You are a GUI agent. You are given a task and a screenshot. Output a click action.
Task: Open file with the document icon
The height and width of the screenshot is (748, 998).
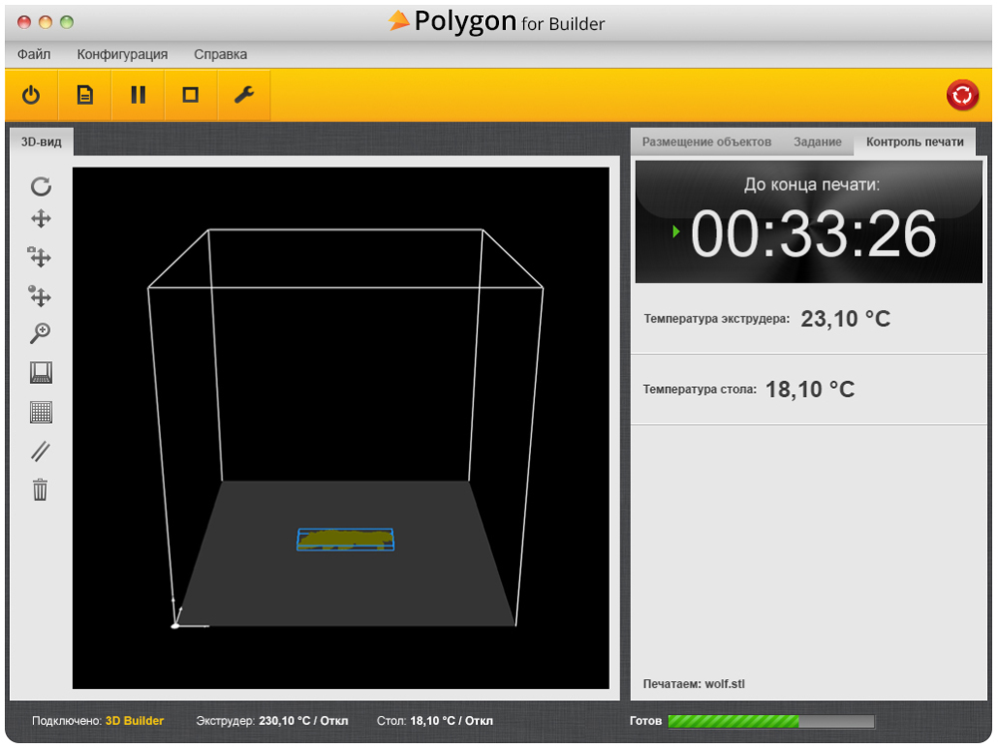[85, 96]
